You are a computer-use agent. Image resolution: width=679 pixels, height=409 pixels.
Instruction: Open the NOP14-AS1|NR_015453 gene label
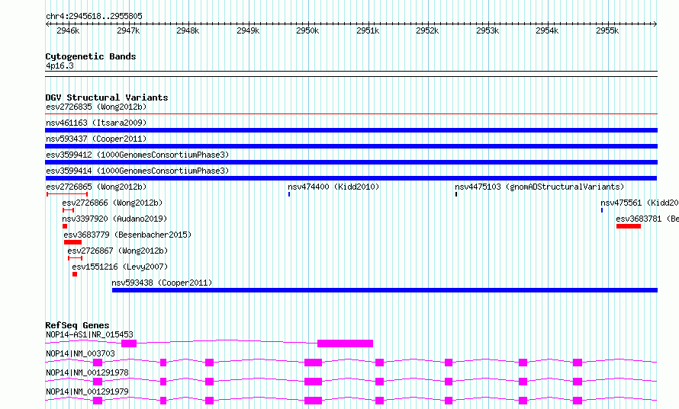click(x=89, y=334)
